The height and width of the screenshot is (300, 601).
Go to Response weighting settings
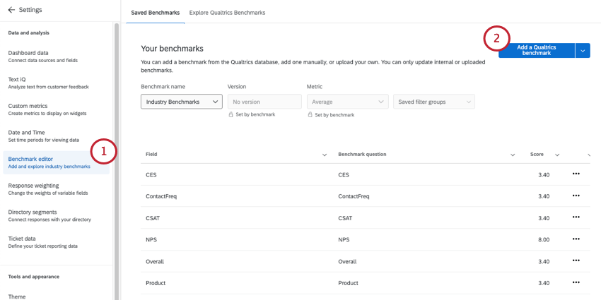(38, 189)
